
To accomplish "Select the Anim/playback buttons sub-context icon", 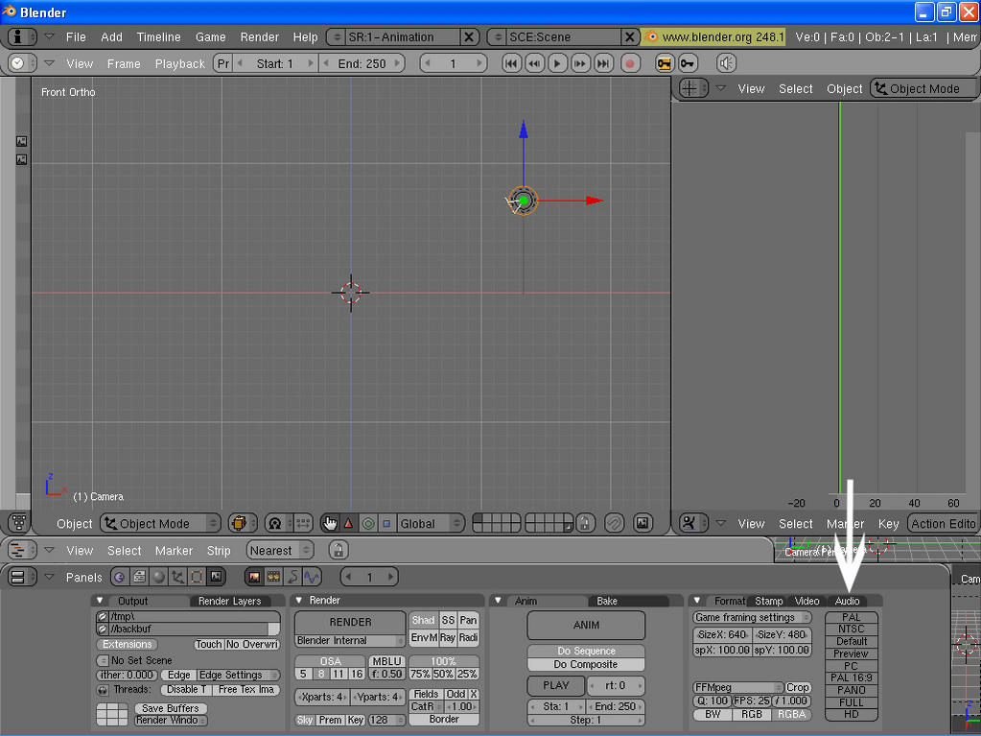I will pyautogui.click(x=292, y=577).
